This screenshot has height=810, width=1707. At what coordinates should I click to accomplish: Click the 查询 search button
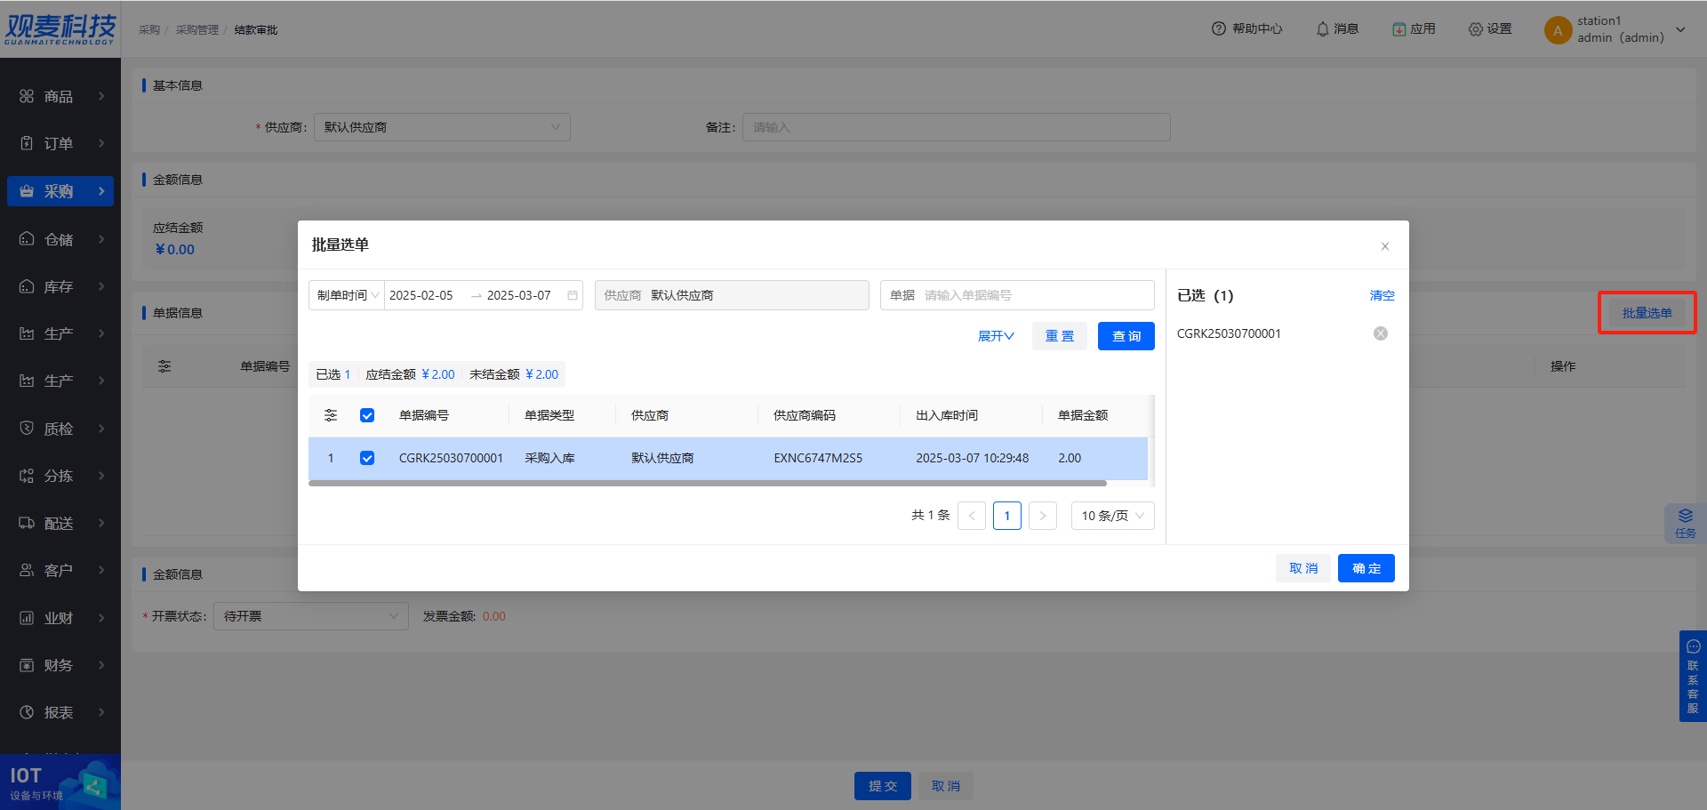1126,336
